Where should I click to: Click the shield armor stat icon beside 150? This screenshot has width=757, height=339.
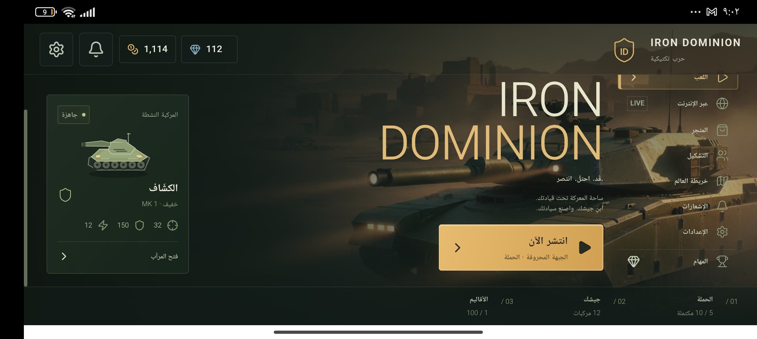pos(140,225)
